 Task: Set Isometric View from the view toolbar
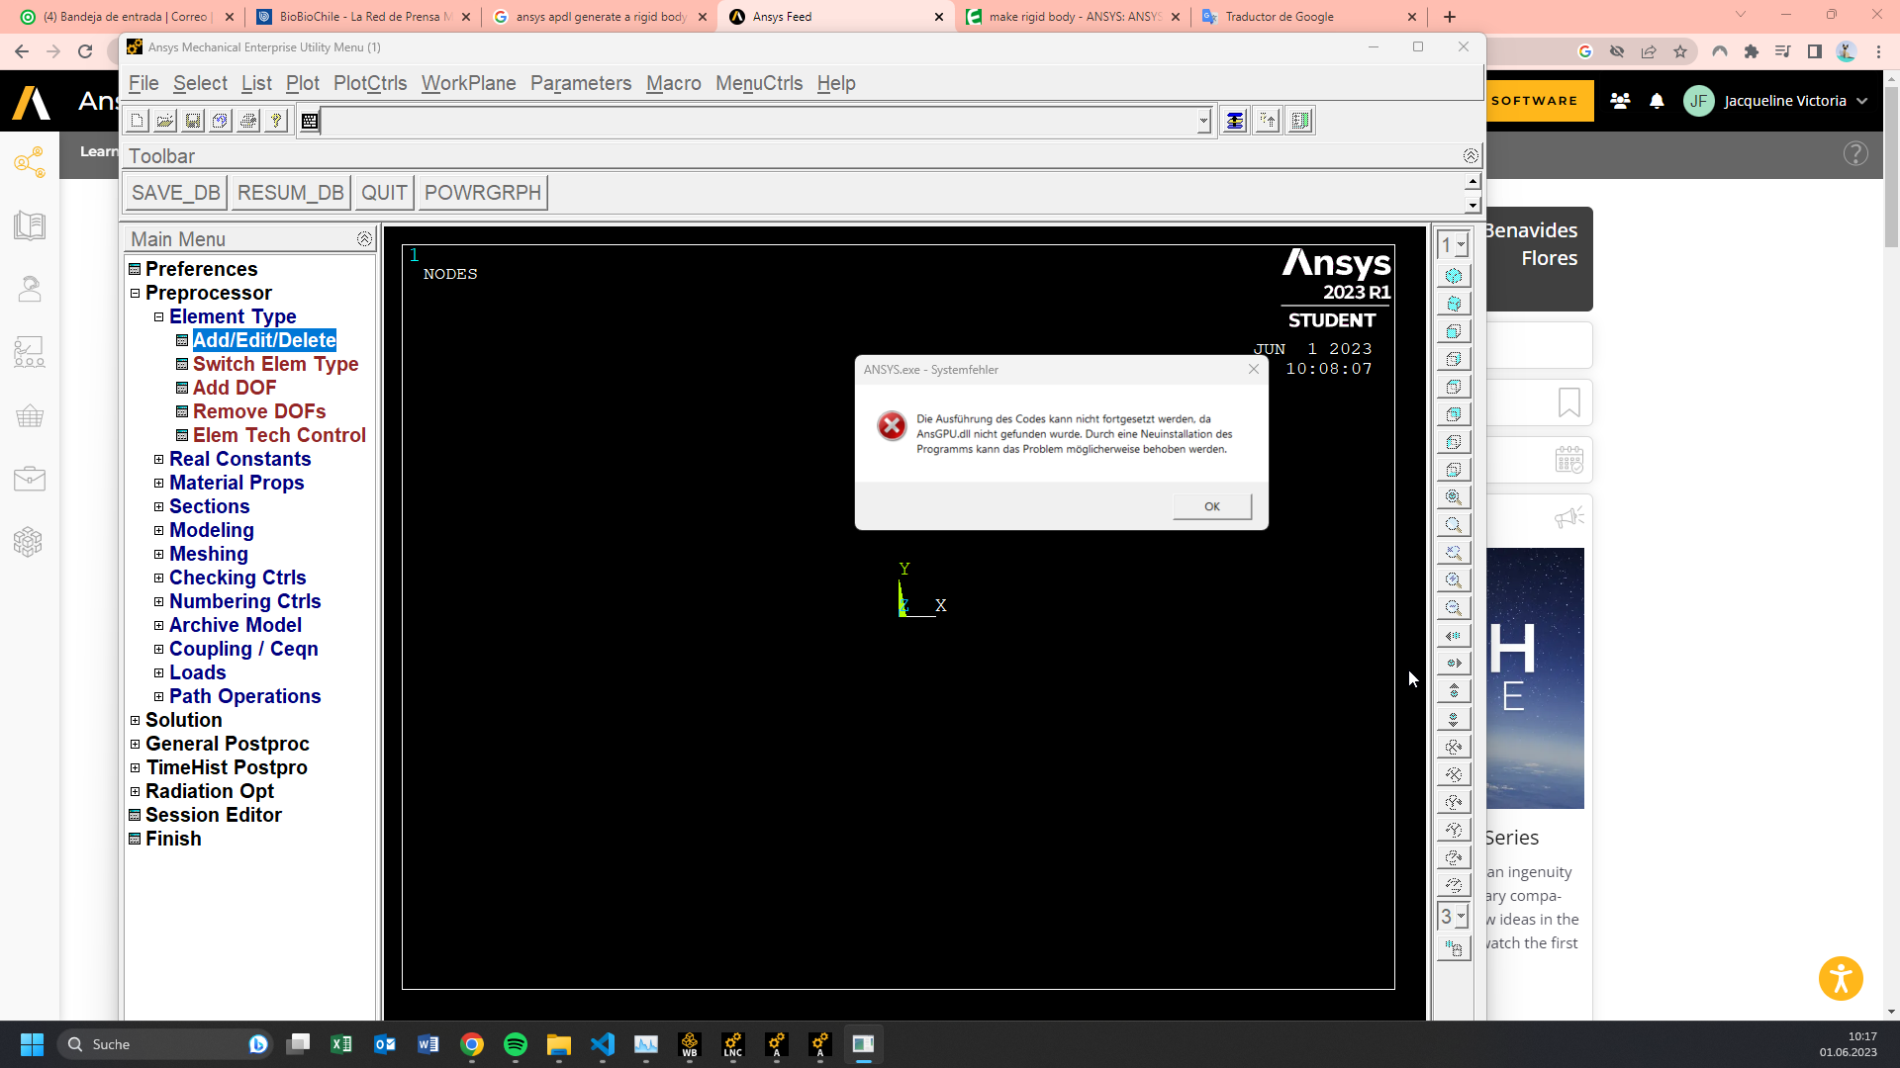pyautogui.click(x=1454, y=276)
